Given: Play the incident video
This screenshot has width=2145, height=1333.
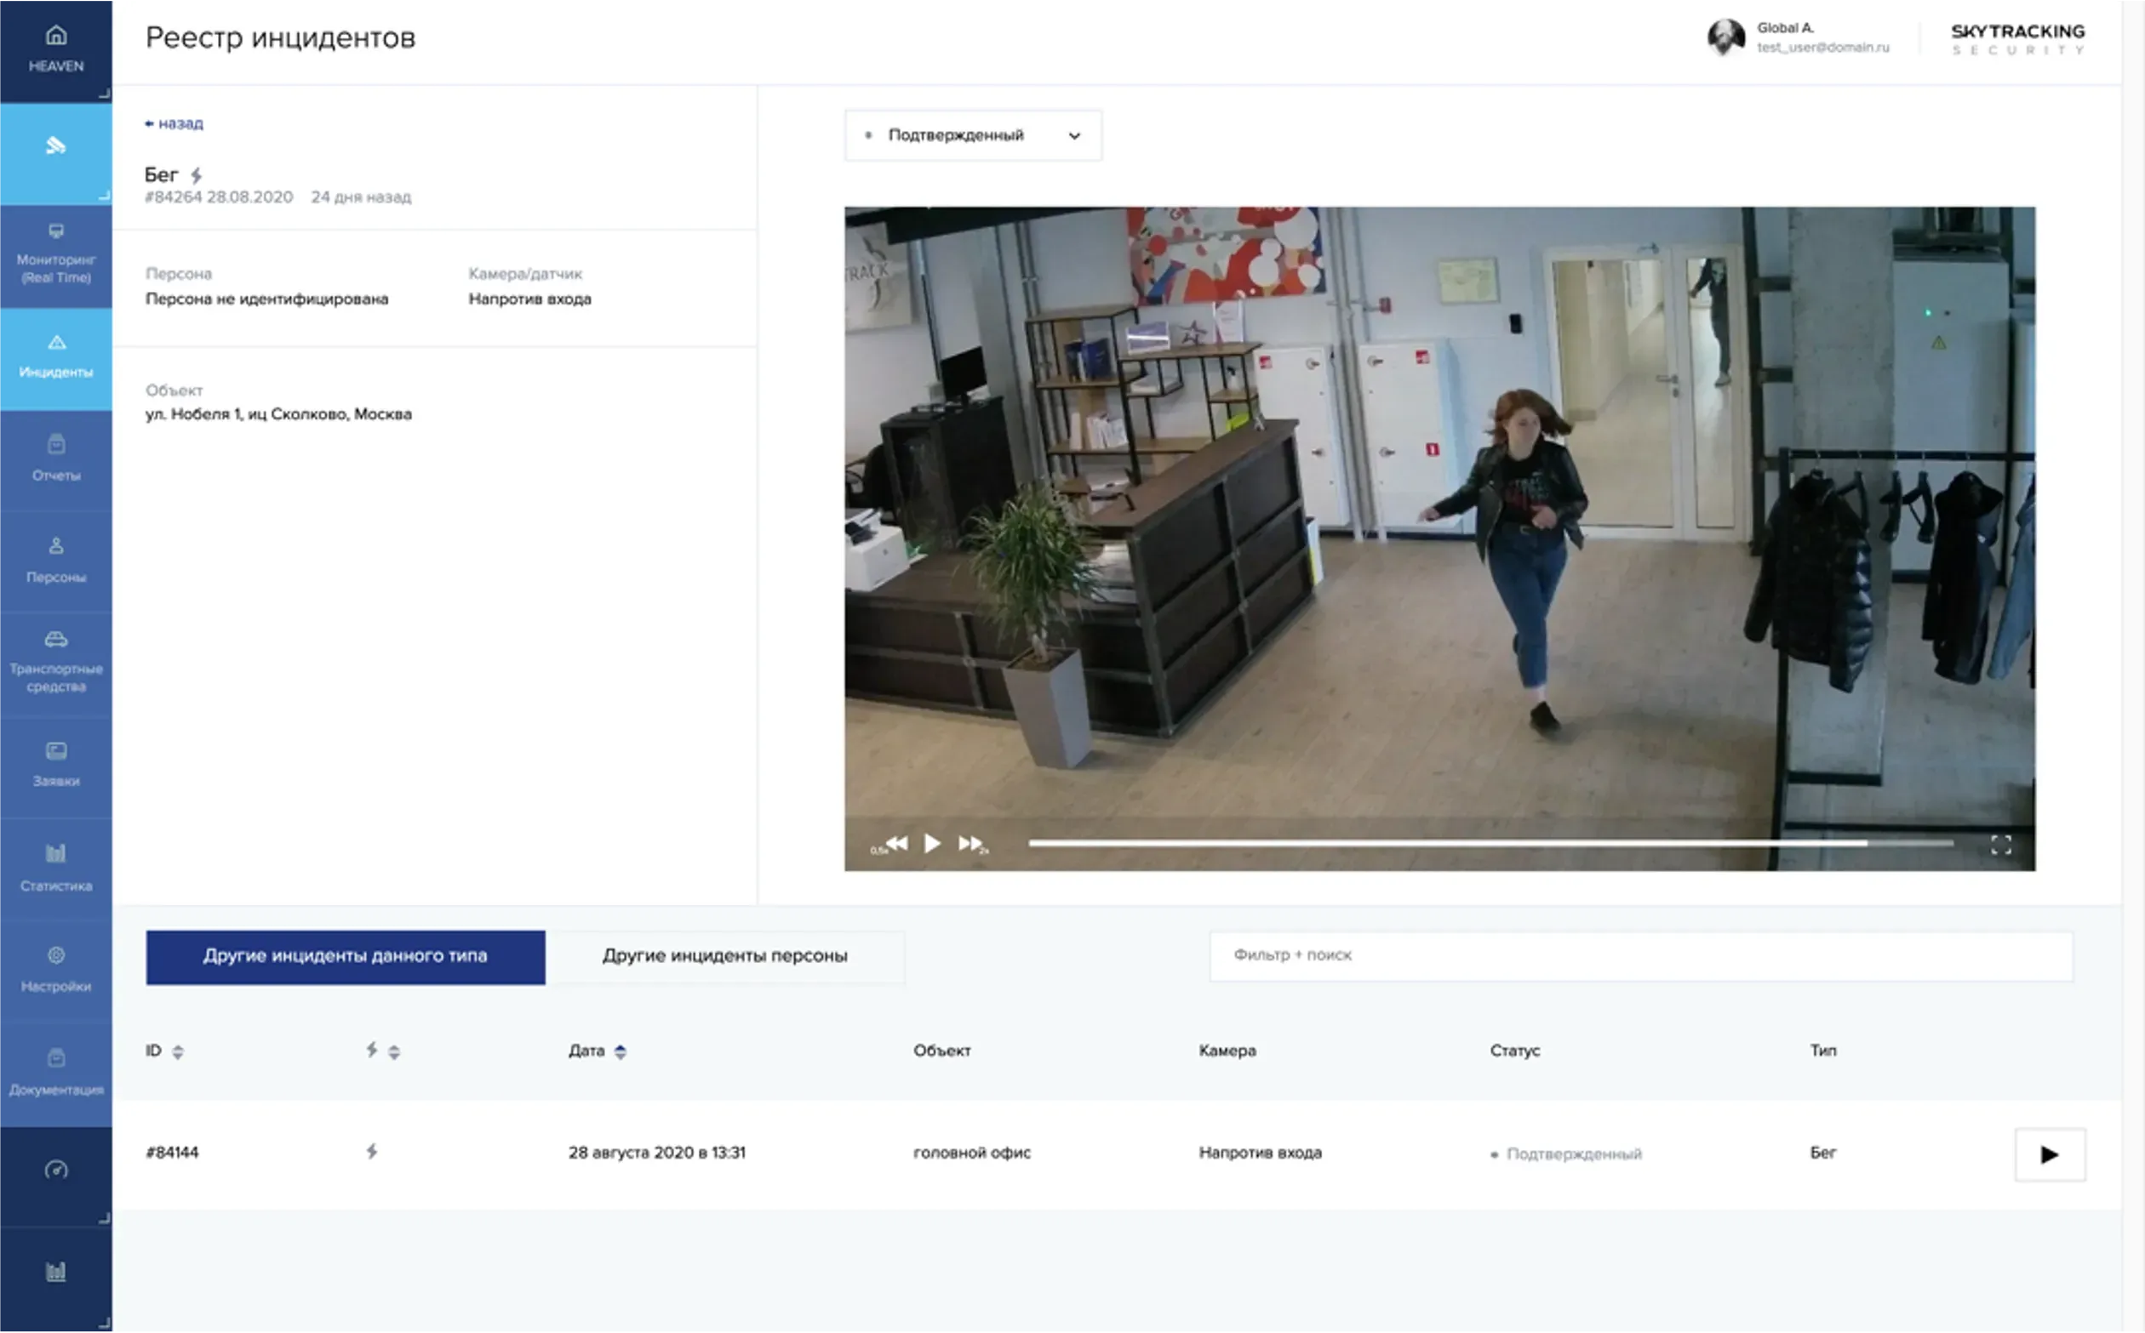Looking at the screenshot, I should (932, 844).
